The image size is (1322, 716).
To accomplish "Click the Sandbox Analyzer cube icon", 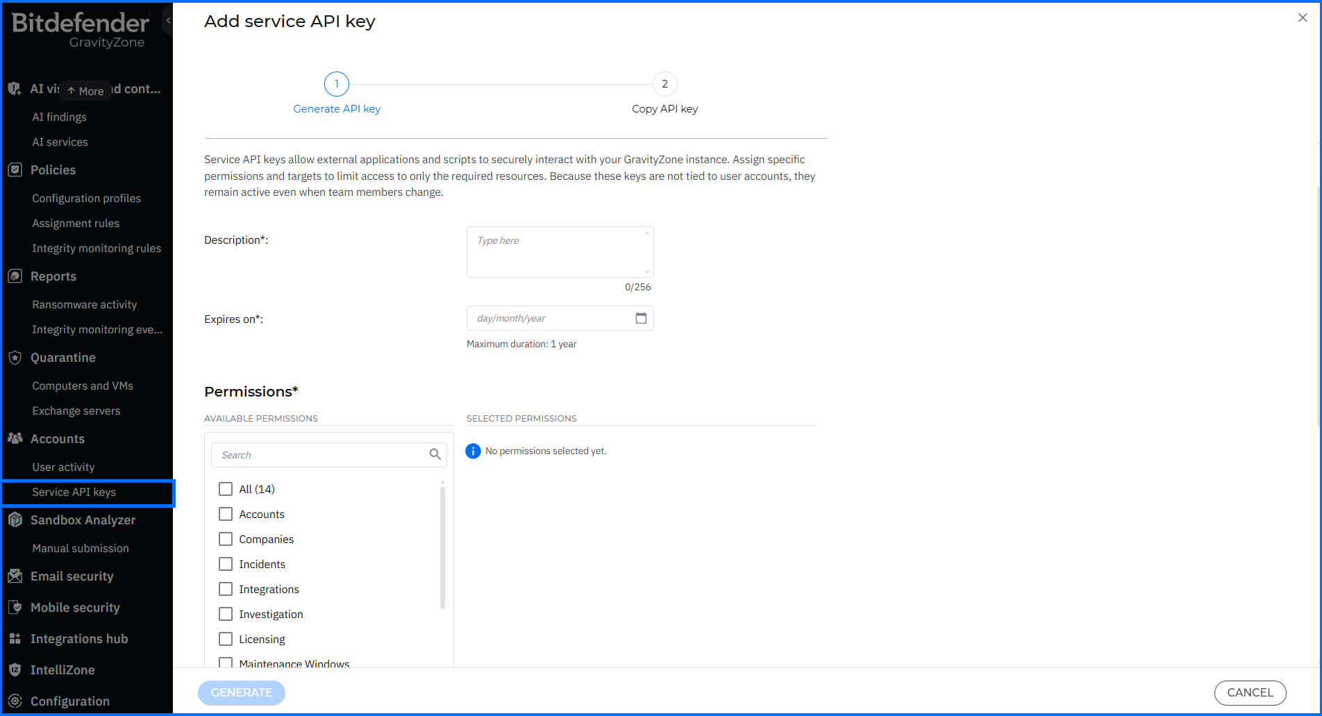I will point(15,520).
